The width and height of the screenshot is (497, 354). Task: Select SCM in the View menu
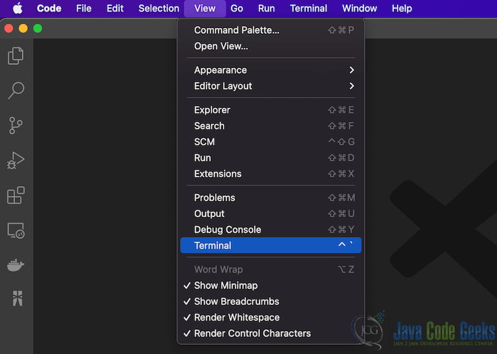click(x=271, y=142)
